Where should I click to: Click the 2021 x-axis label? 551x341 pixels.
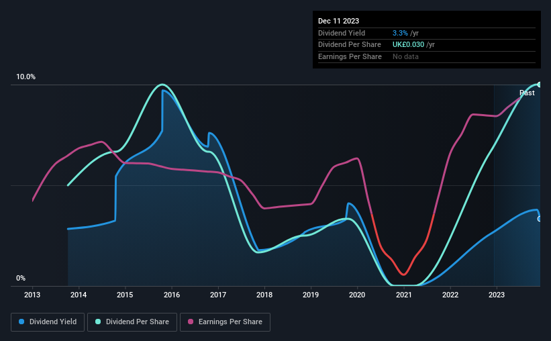pos(404,295)
